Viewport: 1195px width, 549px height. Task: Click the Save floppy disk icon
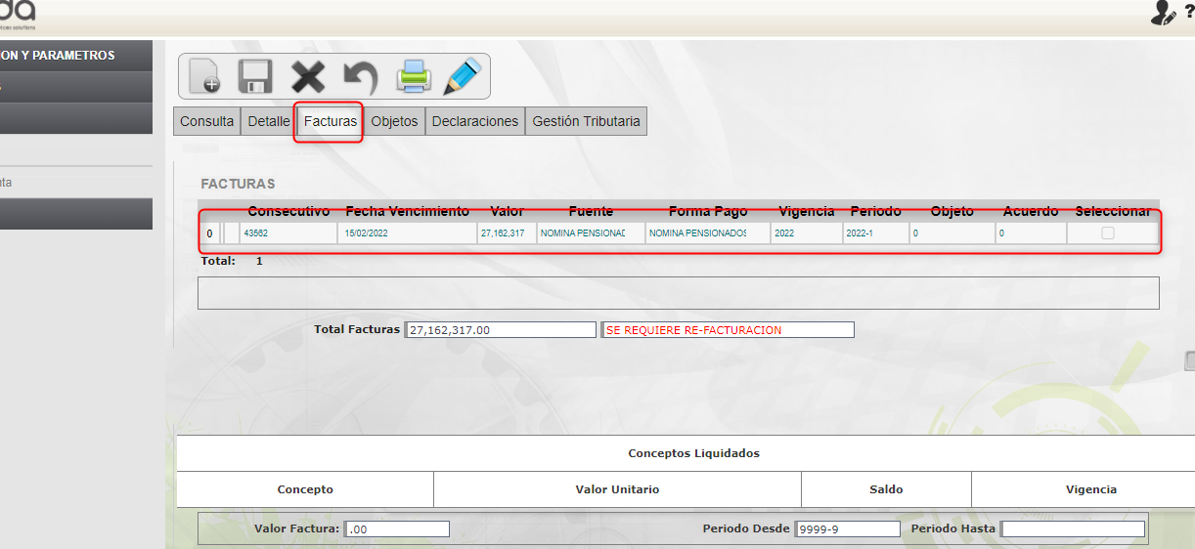click(255, 76)
